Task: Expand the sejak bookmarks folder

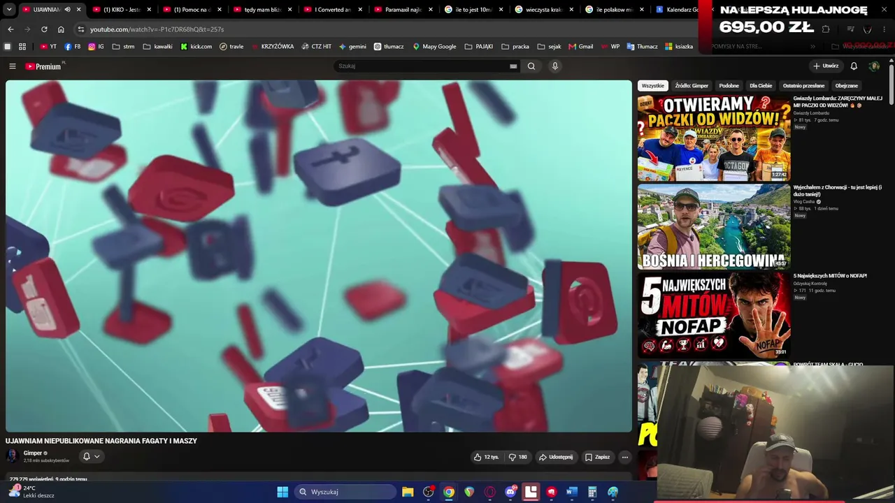Action: (549, 47)
